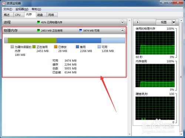
Task: Click the green 41% 已用物理内存 indicator icon
Action: 38,22
